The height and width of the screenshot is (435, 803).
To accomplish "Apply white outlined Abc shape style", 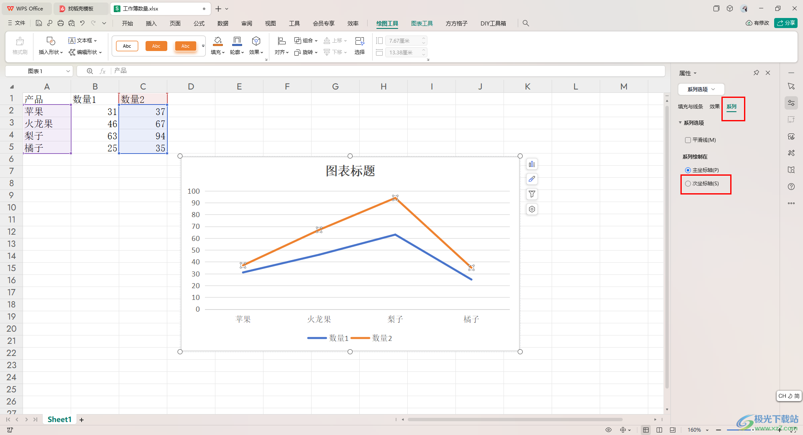I will tap(127, 46).
